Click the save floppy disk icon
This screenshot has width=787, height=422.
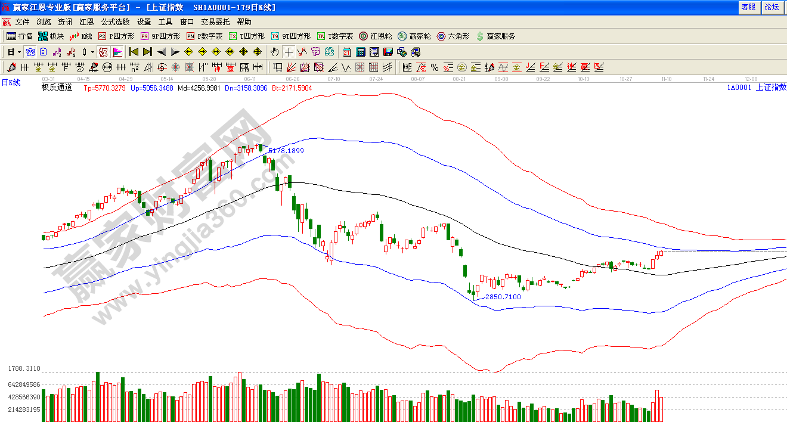pyautogui.click(x=388, y=52)
